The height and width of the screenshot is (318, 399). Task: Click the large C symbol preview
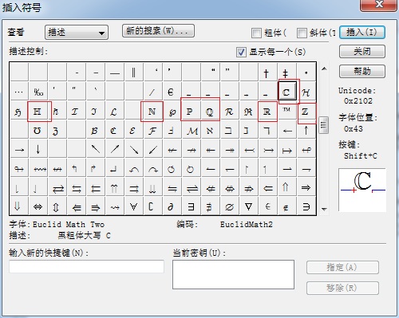pos(362,190)
